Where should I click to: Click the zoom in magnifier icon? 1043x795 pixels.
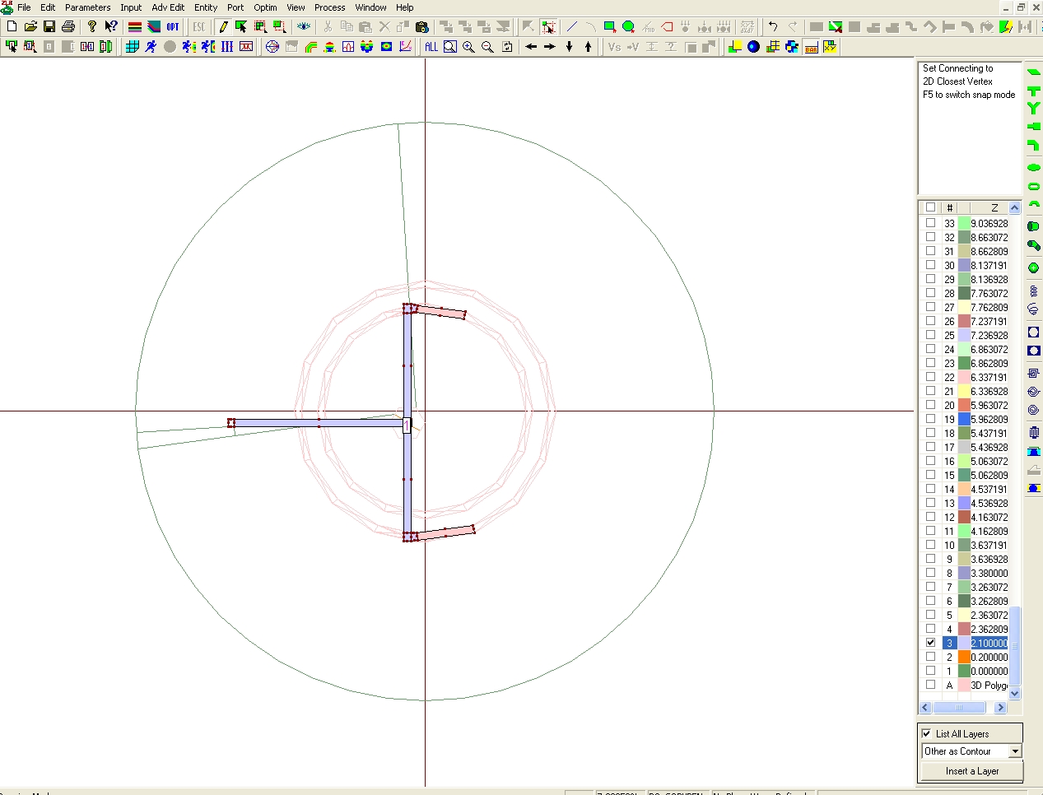pos(469,47)
